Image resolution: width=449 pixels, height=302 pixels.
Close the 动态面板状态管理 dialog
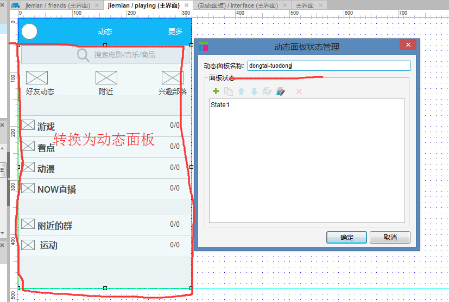point(408,44)
